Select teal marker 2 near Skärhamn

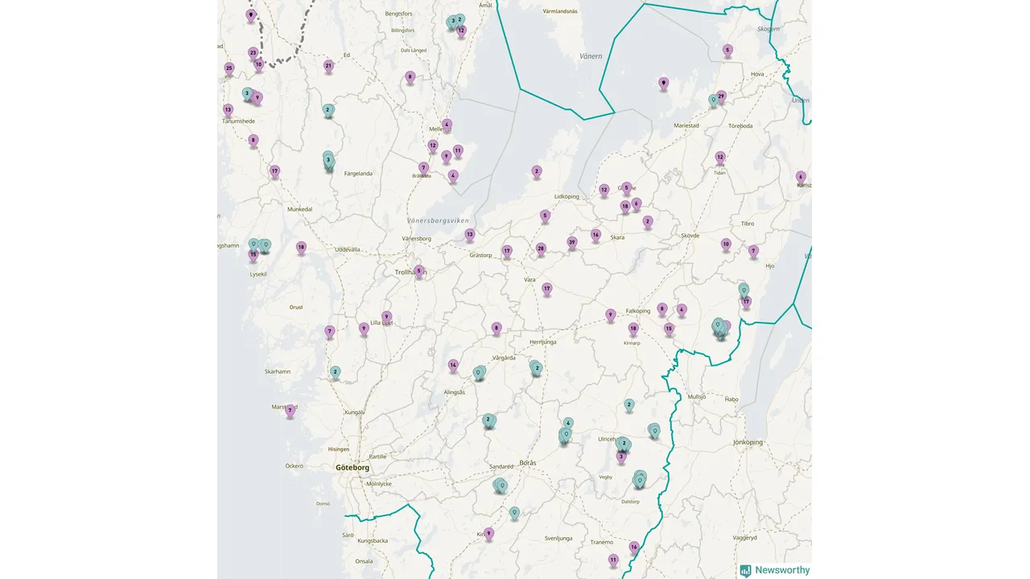[336, 372]
